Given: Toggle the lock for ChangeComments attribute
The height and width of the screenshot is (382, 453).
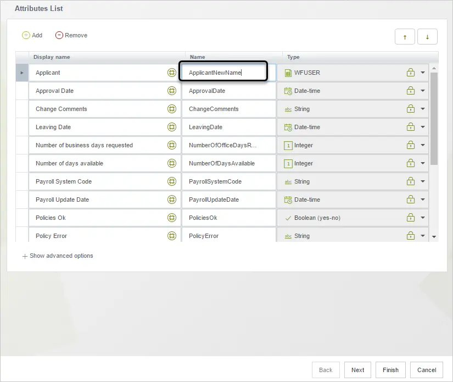Looking at the screenshot, I should [x=411, y=109].
